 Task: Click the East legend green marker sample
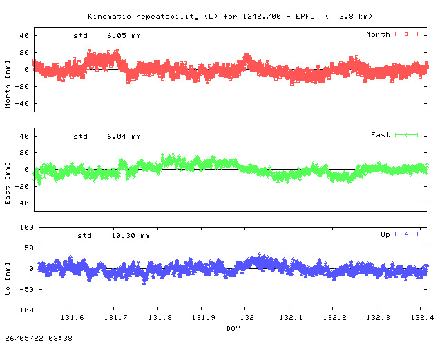point(406,135)
